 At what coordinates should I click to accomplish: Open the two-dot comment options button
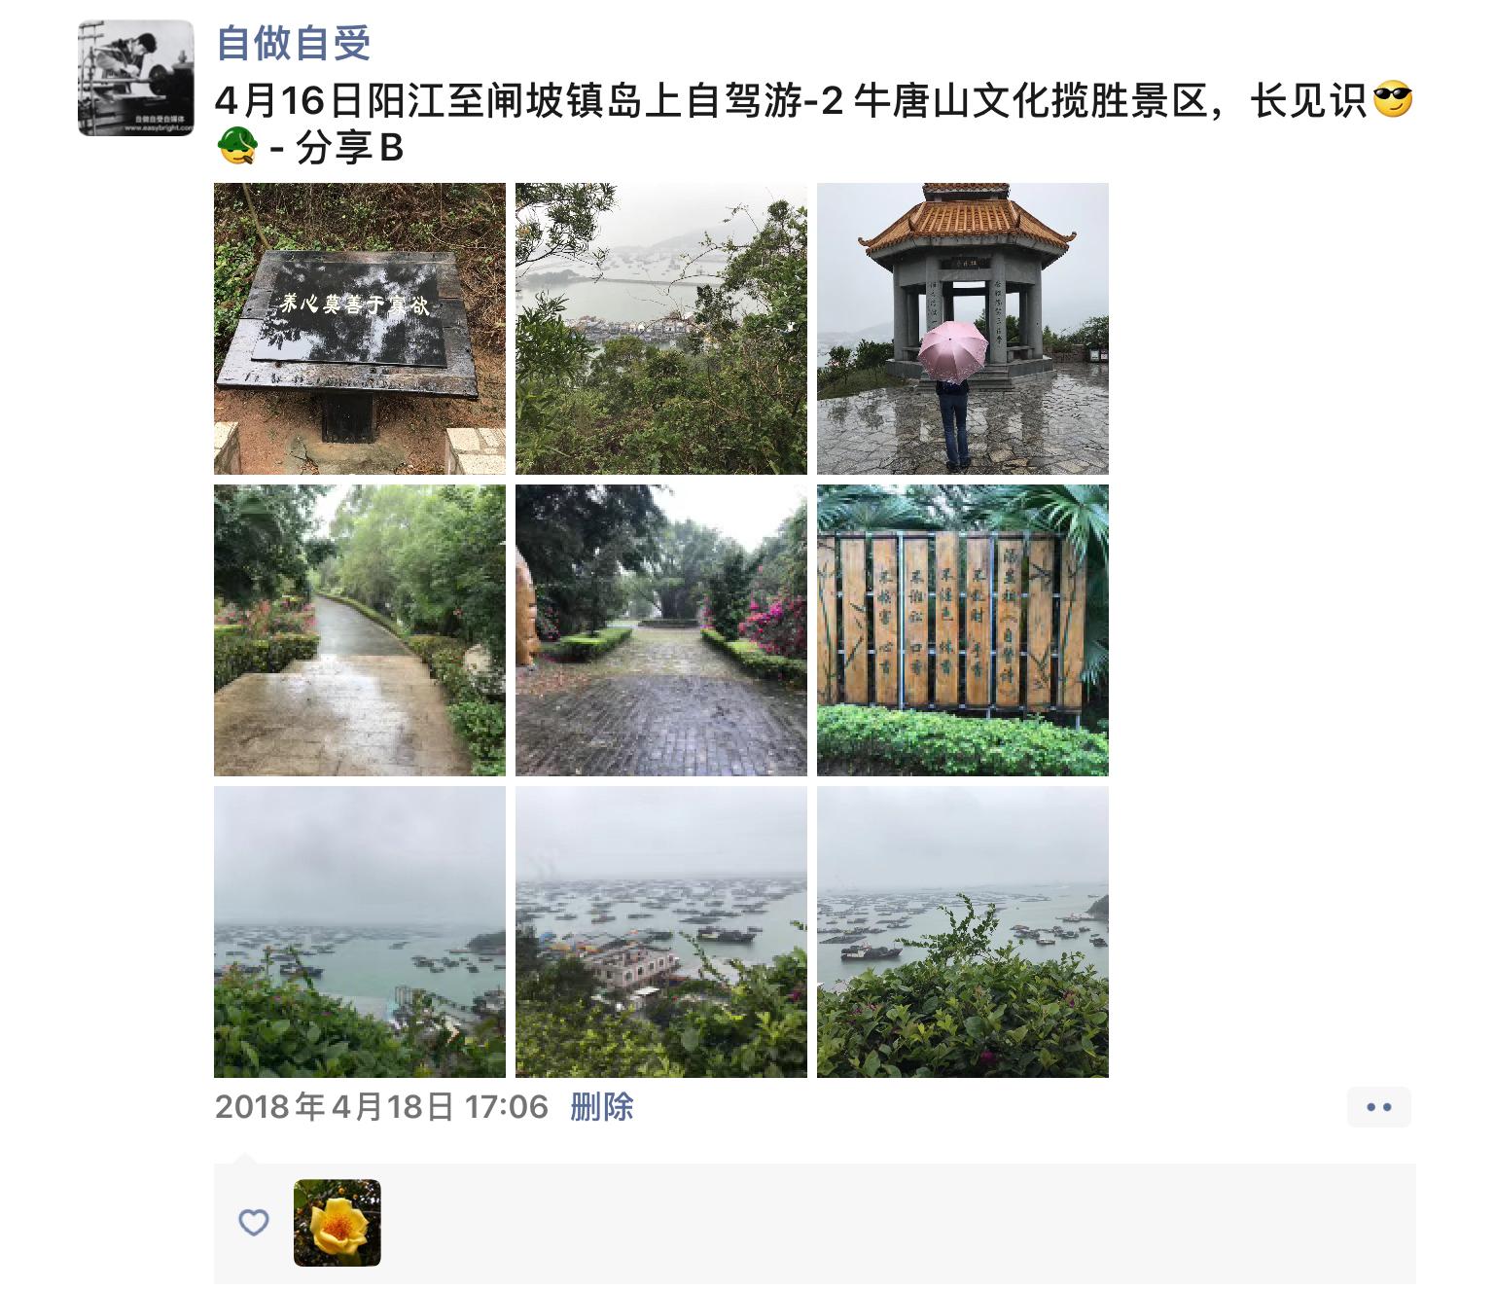point(1379,1107)
